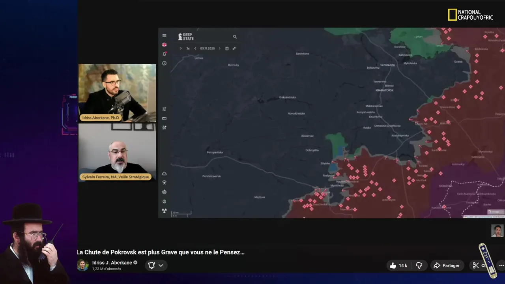Change the 1x playback speed
This screenshot has width=505, height=284.
[x=188, y=49]
